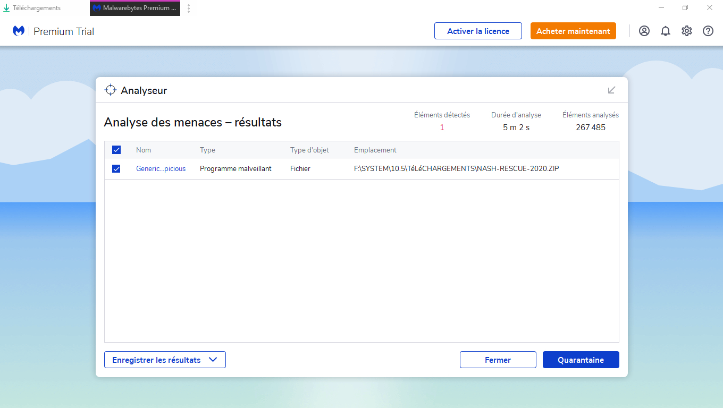Viewport: 723px width, 408px height.
Task: Click the detected items count 1
Action: point(442,127)
